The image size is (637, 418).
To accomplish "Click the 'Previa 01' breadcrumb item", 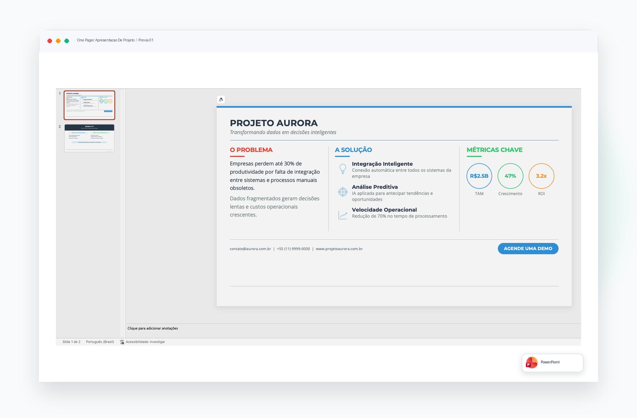I will [146, 40].
